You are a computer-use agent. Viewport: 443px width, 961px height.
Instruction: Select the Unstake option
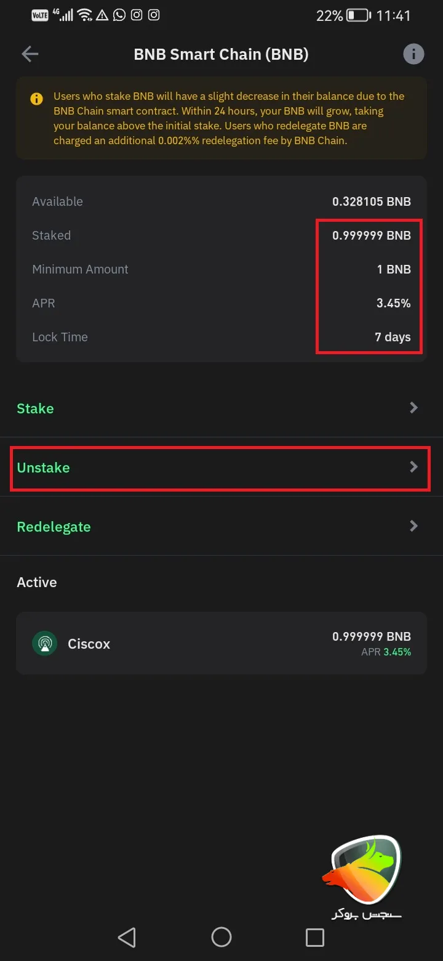[x=44, y=468]
